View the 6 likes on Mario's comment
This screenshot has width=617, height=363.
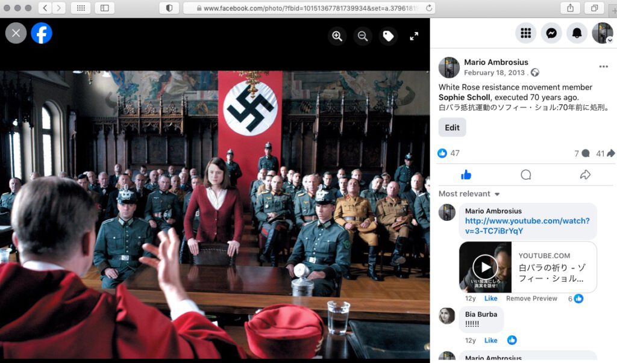click(x=575, y=299)
